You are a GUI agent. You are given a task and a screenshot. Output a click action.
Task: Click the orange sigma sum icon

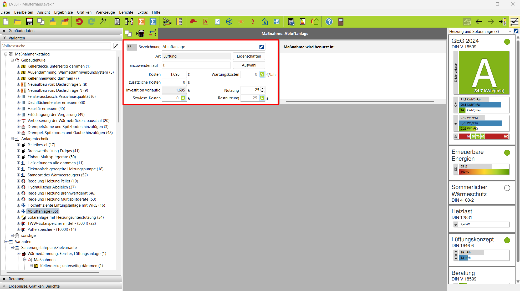click(141, 22)
